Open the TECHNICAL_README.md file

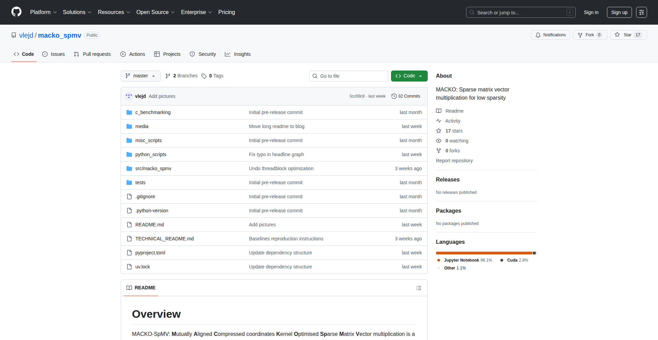coord(164,239)
